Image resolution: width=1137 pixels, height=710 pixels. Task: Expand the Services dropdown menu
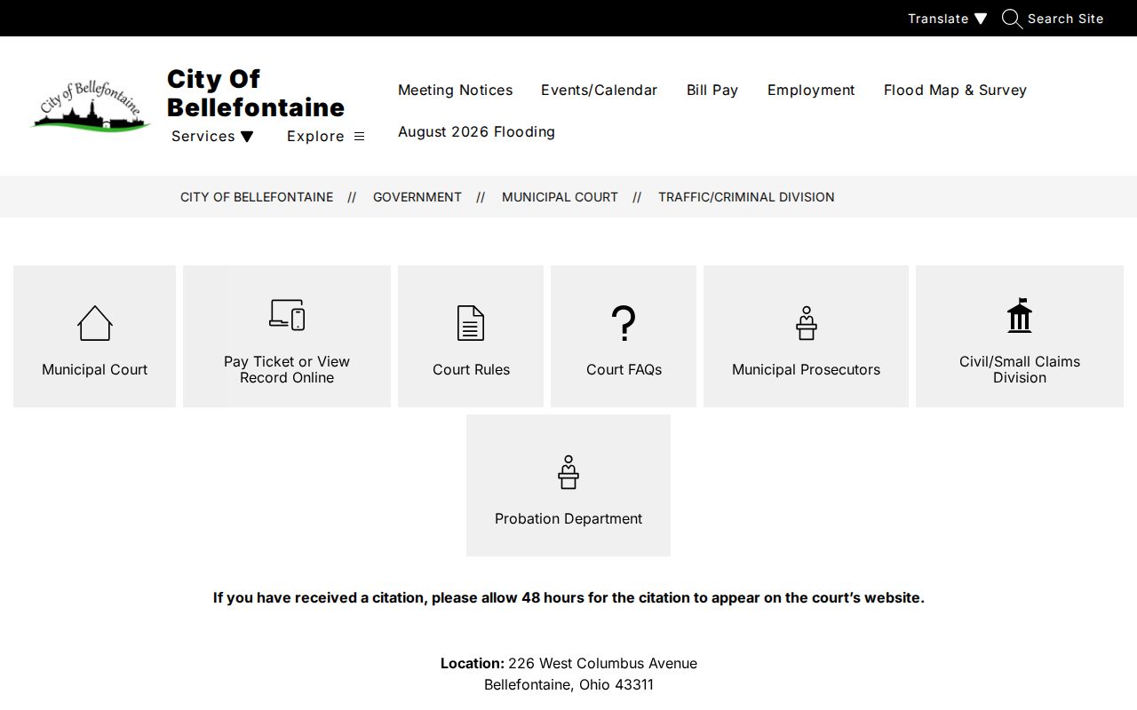point(212,136)
